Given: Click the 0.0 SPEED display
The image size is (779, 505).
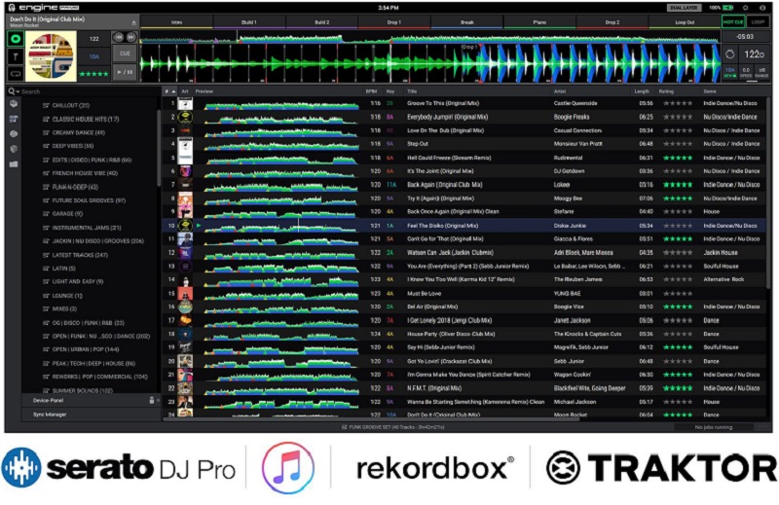Looking at the screenshot, I should tap(746, 73).
